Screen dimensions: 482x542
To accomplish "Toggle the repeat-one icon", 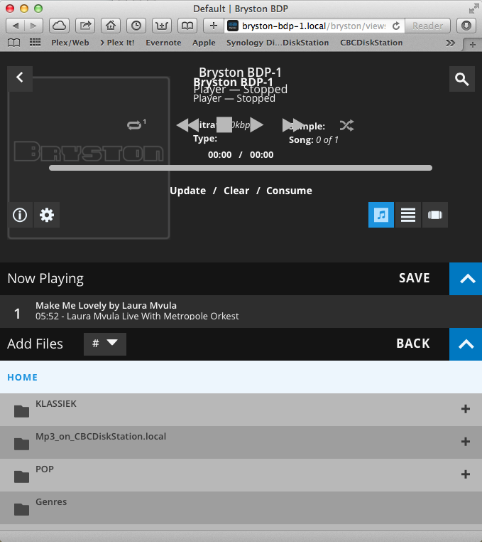I will coord(136,124).
